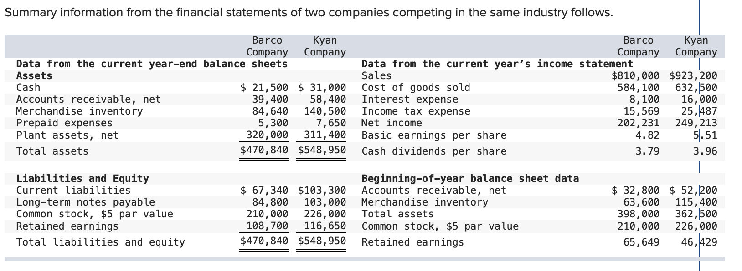The image size is (742, 271).
Task: Select Barco prepaid expenses 5,300
Action: click(273, 123)
